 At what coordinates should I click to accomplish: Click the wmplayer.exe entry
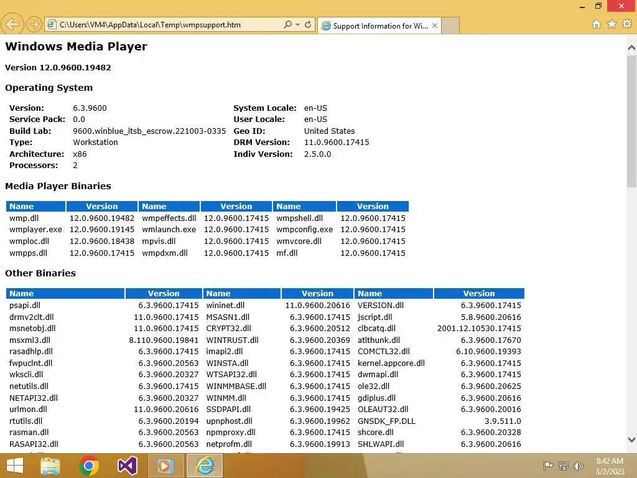coord(35,229)
